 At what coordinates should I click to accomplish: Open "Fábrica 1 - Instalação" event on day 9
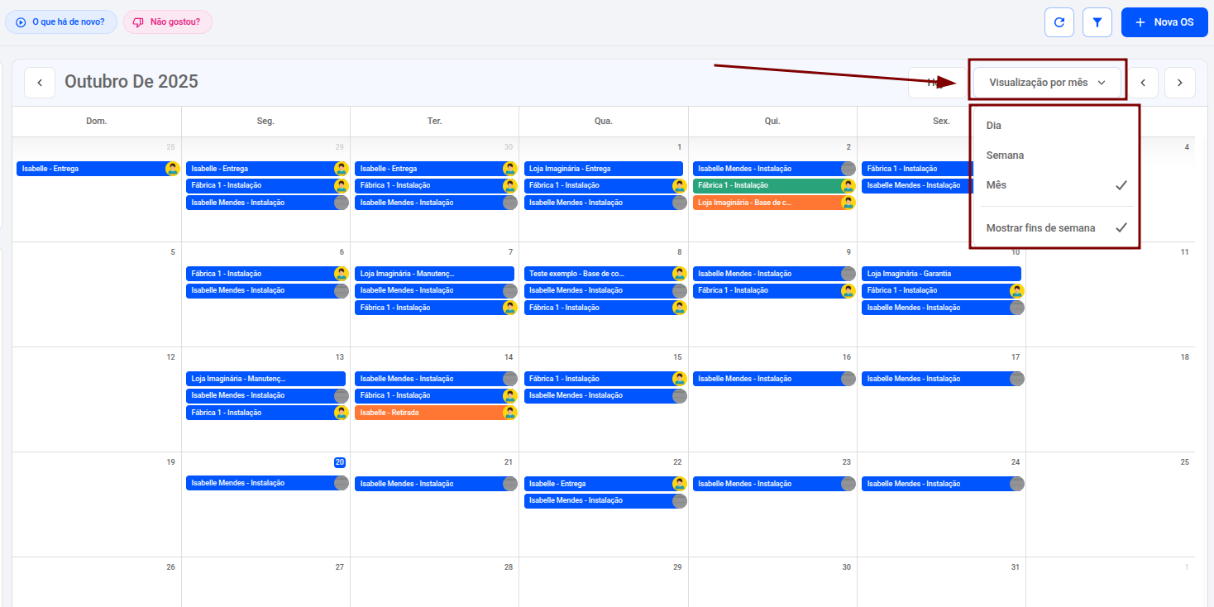774,290
